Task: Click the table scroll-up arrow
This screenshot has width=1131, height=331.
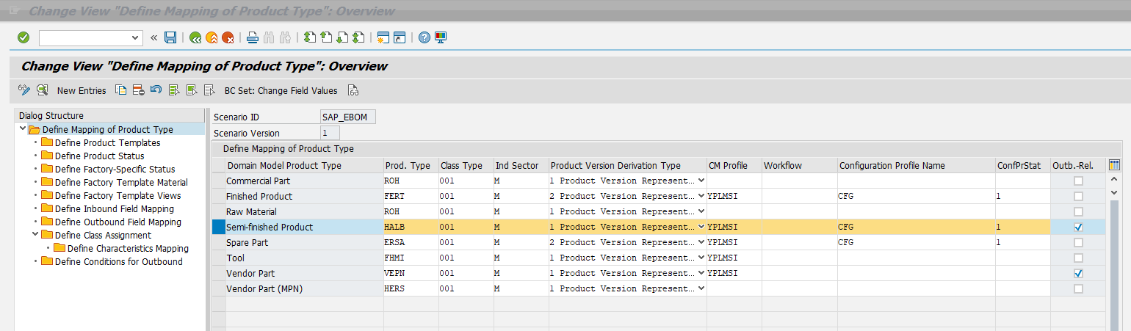Action: pos(1114,180)
